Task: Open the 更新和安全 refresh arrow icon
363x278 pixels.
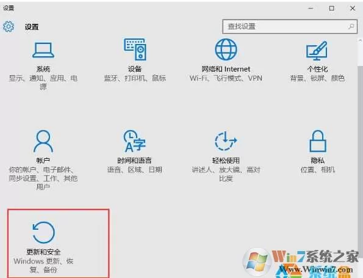Action: coord(43,232)
